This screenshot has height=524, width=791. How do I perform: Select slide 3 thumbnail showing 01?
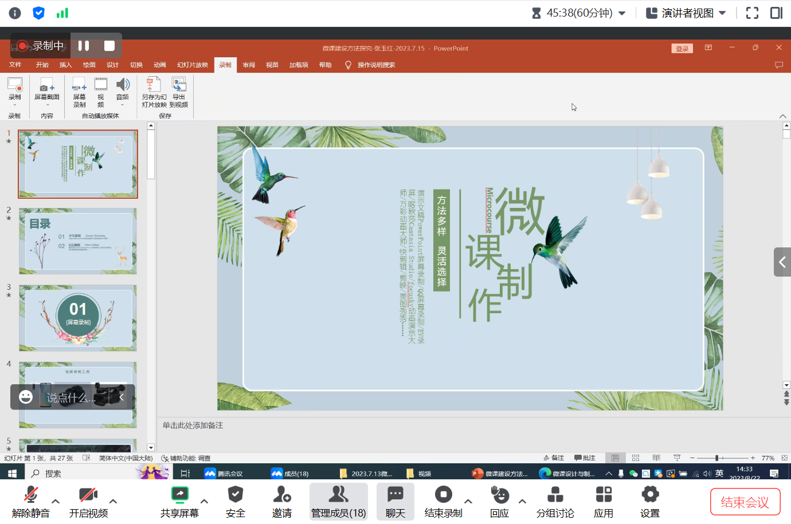(78, 318)
